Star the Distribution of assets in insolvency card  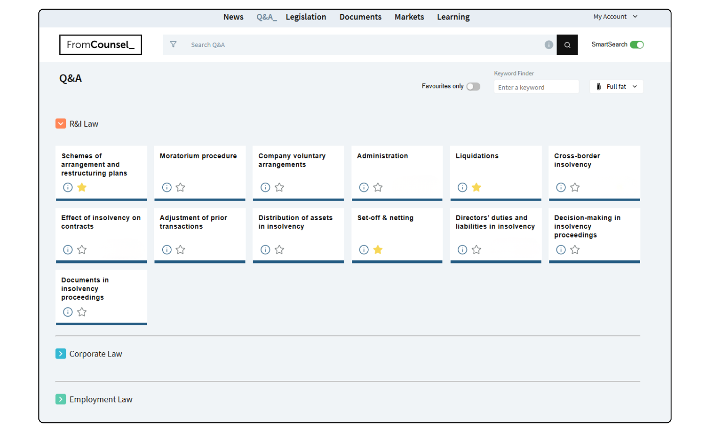coord(279,250)
